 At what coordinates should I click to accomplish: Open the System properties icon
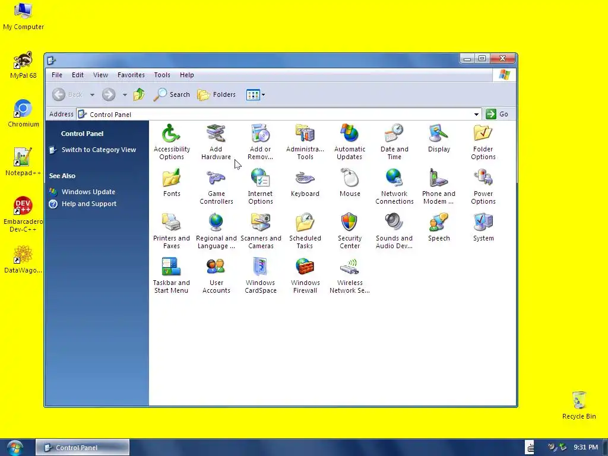pos(483,227)
